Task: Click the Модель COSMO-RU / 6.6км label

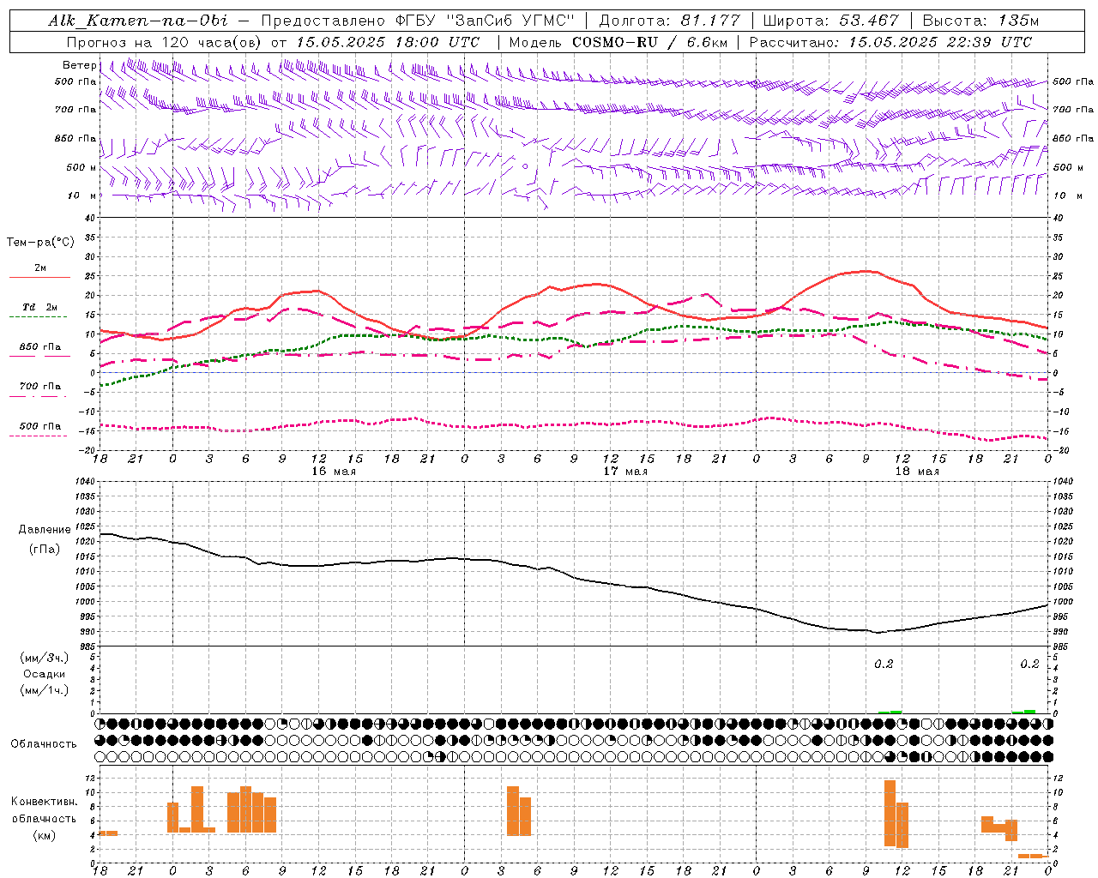Action: point(618,42)
